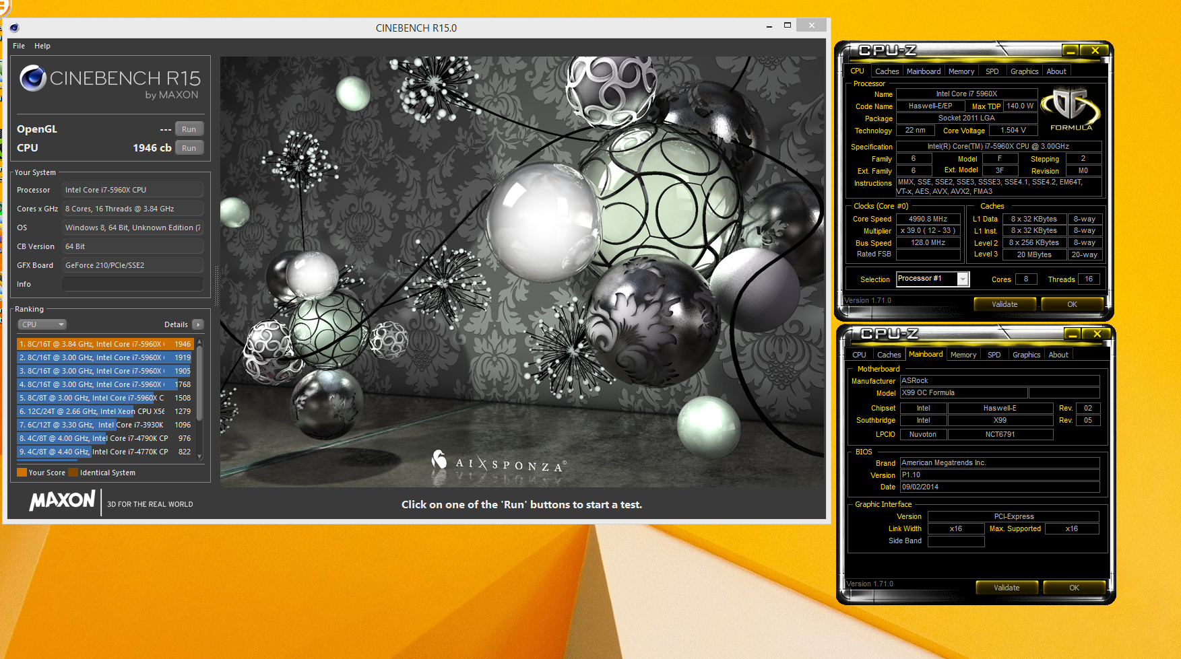Click the Info input field in Your System
1181x659 pixels.
[x=133, y=284]
